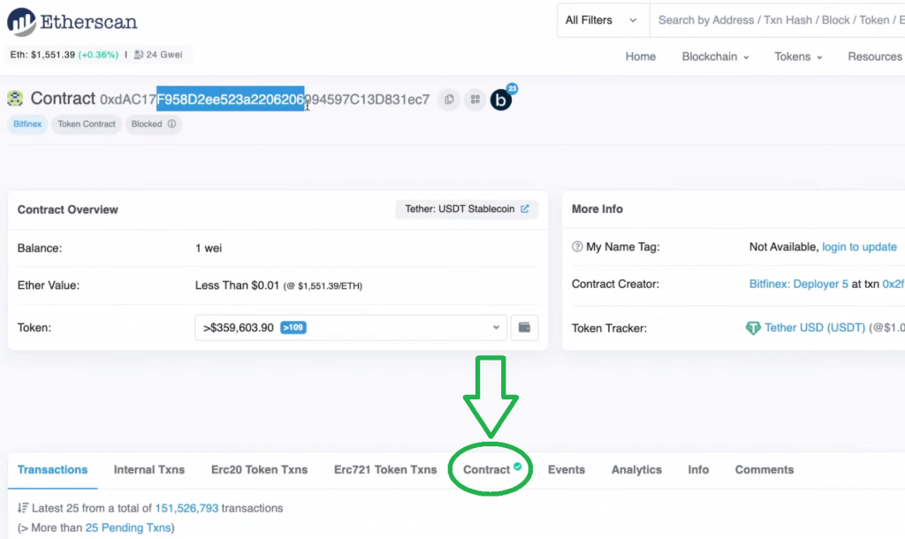The image size is (905, 539).
Task: Click the '24 Gwei' gas text
Action: point(164,54)
